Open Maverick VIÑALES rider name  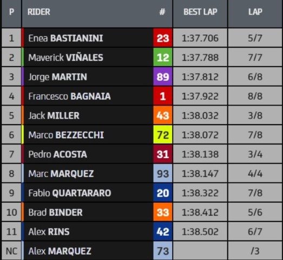point(65,57)
